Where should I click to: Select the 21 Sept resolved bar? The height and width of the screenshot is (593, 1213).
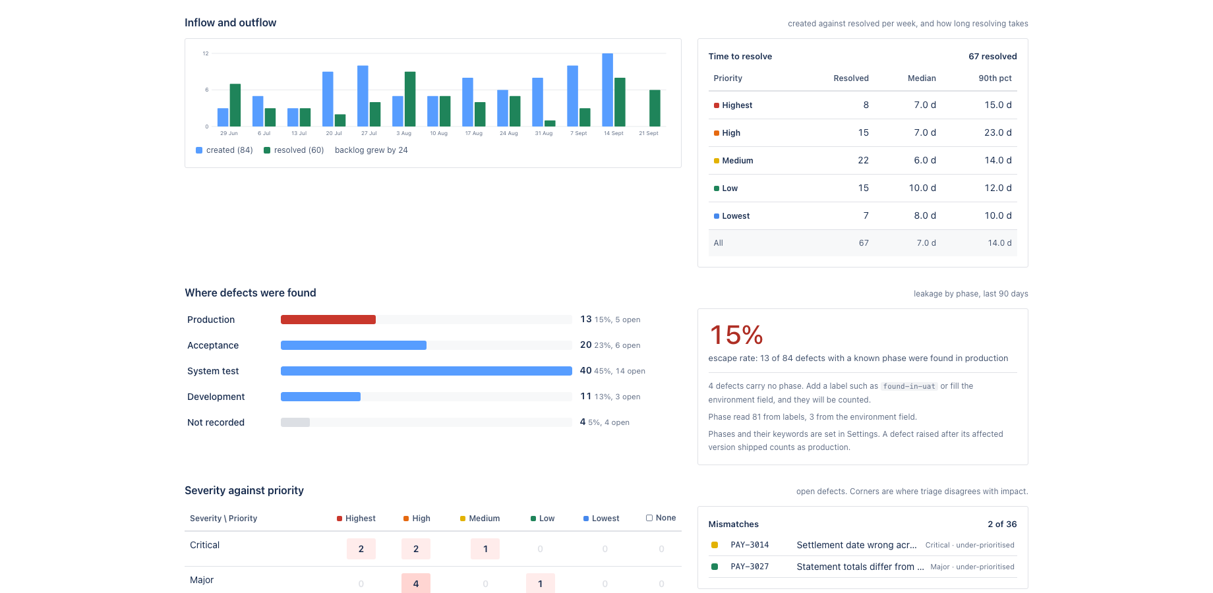point(655,108)
